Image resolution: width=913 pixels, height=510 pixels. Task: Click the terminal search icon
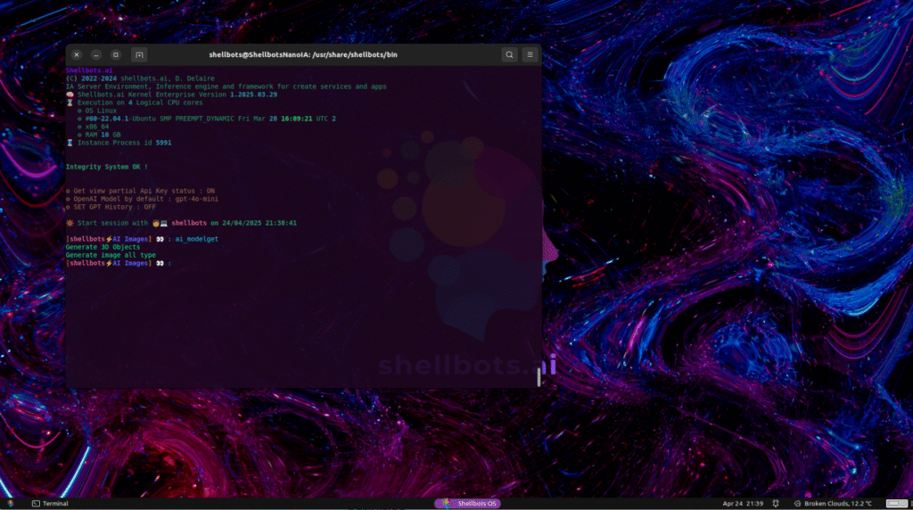pos(509,54)
